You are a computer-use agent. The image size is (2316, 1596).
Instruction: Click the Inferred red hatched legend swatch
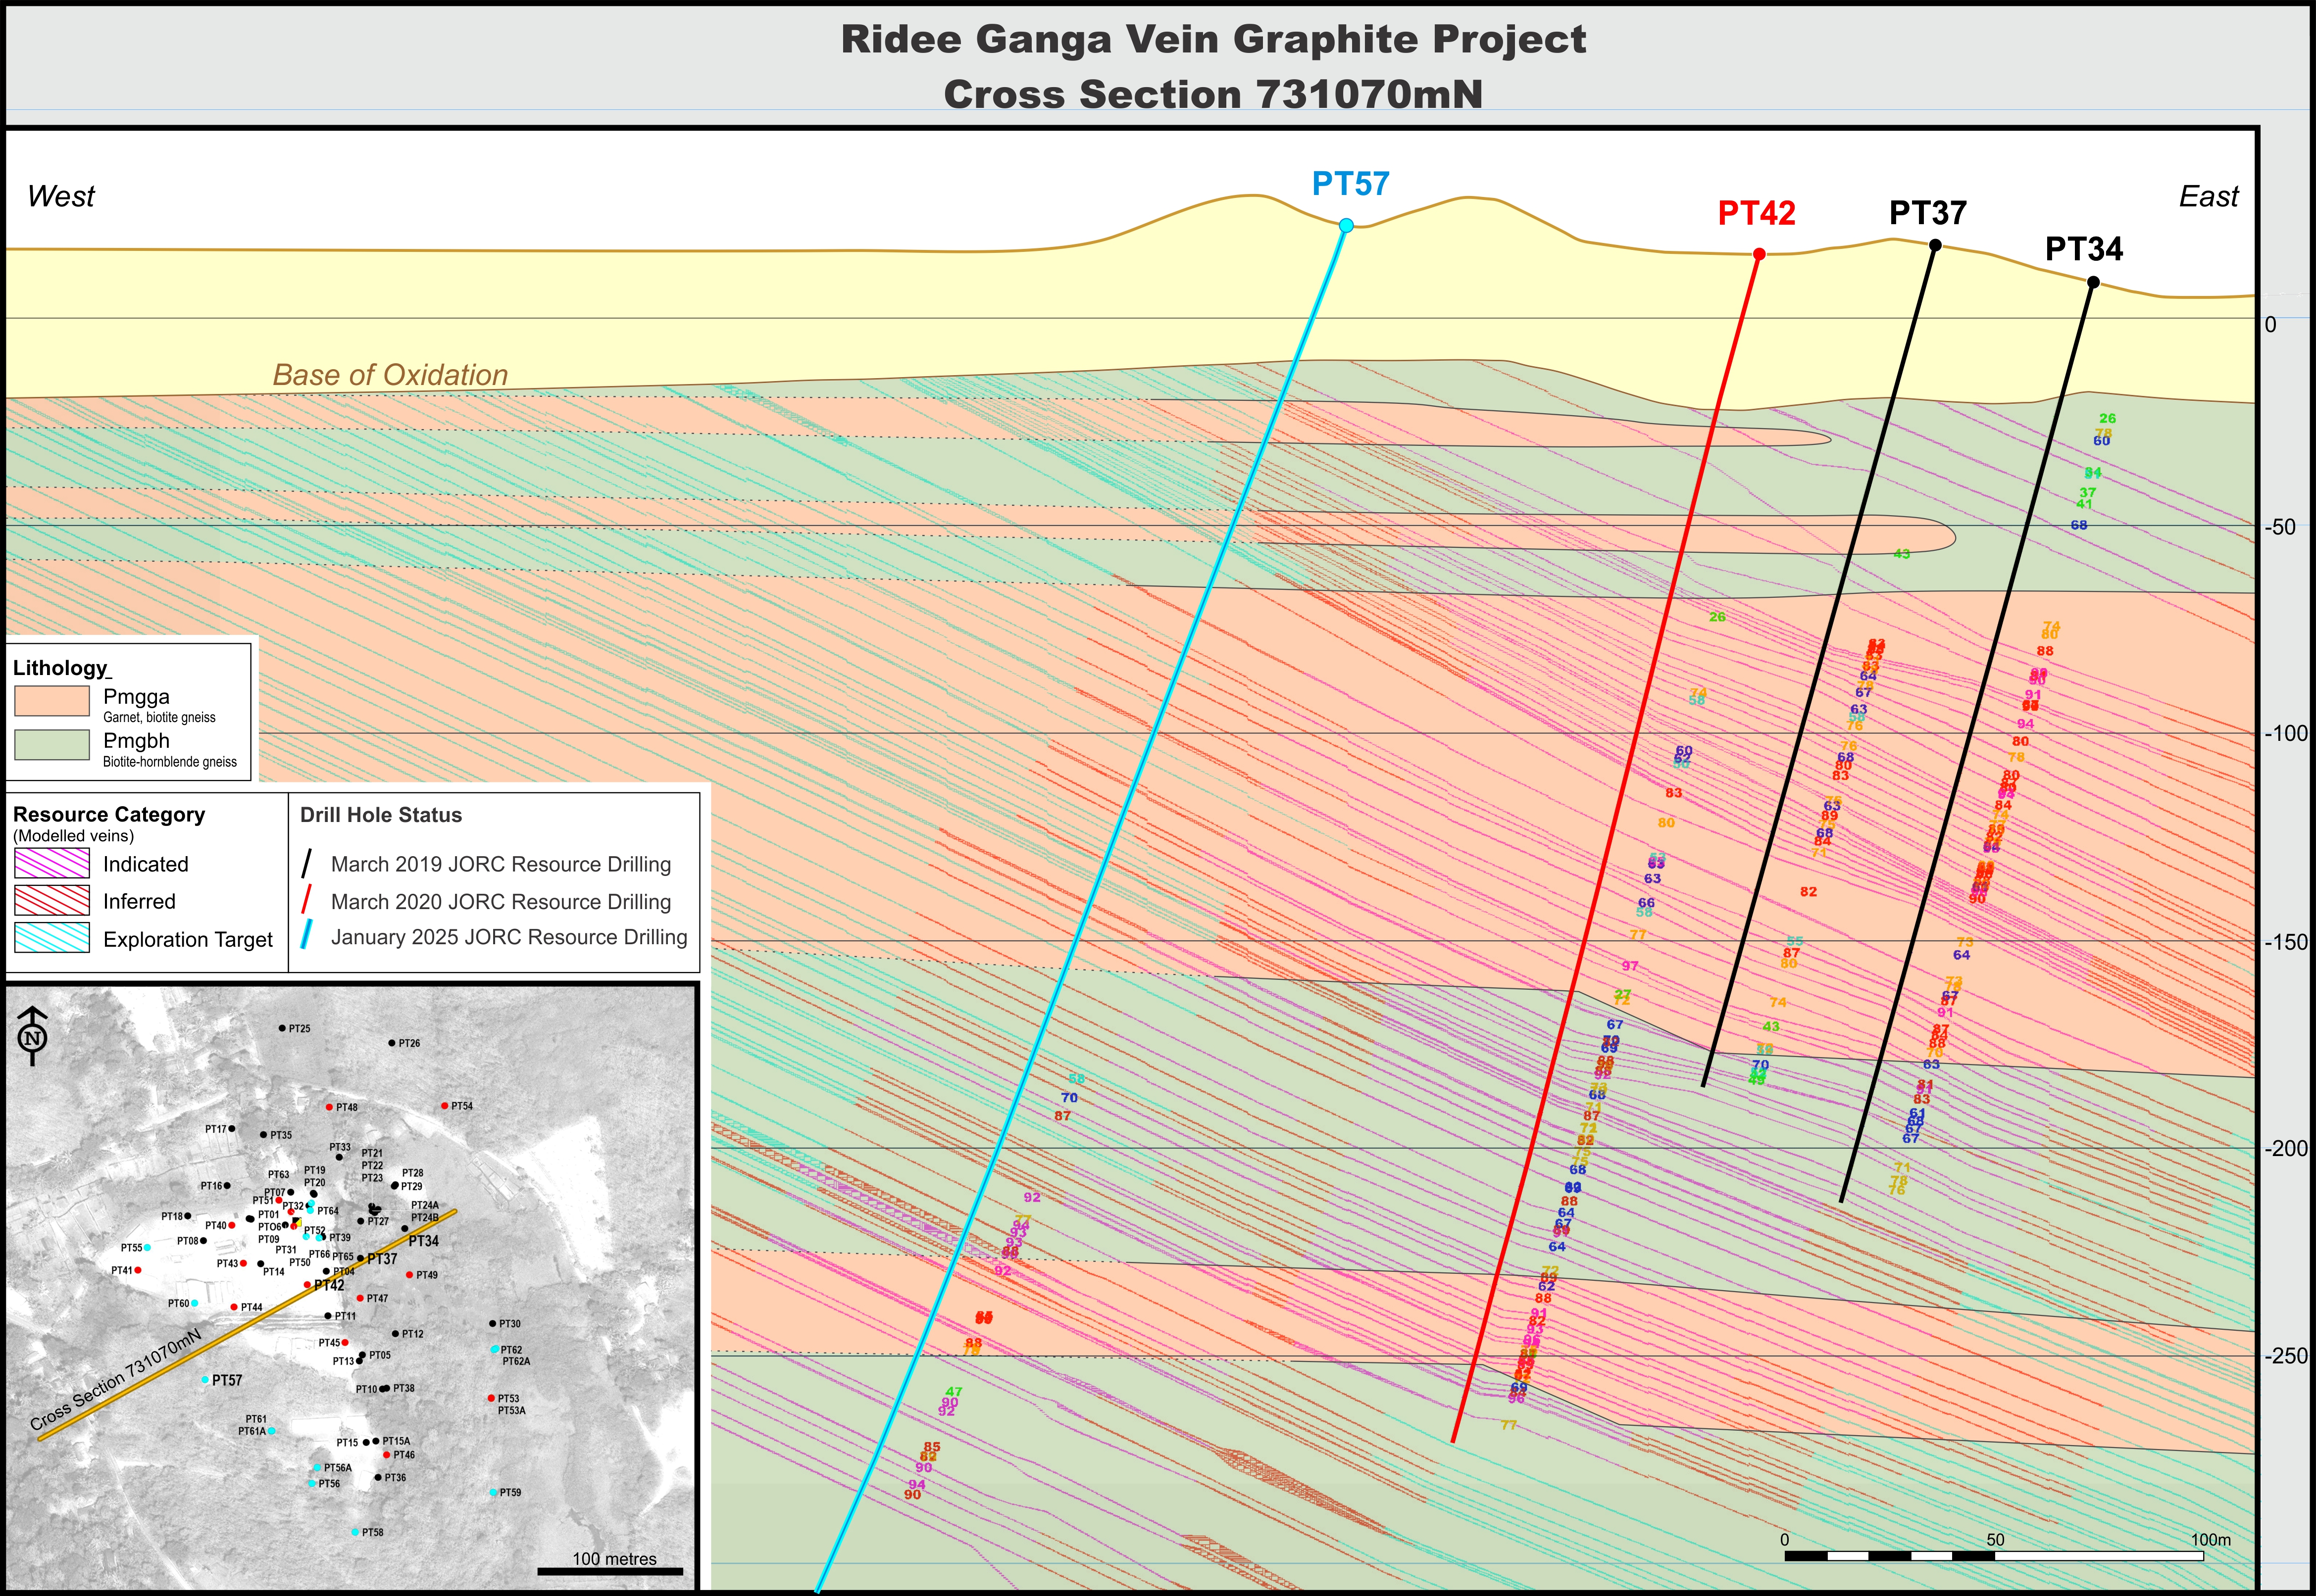52,900
